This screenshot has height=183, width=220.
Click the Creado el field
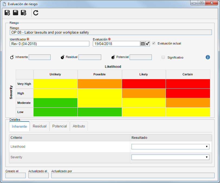[16, 175]
